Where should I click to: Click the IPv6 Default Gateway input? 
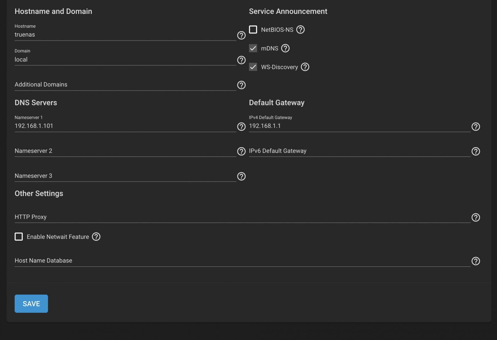point(359,151)
